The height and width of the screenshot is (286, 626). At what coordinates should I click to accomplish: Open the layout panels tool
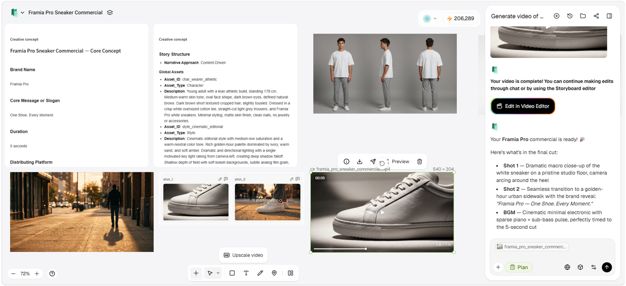click(x=291, y=273)
